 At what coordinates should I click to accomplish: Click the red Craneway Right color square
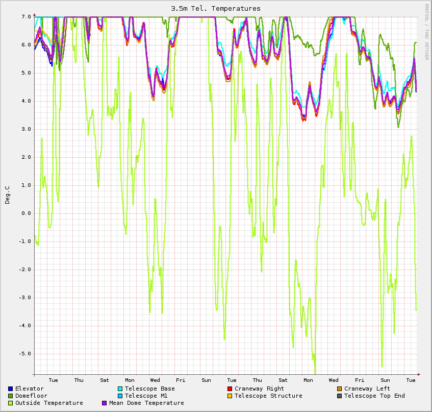(230, 389)
